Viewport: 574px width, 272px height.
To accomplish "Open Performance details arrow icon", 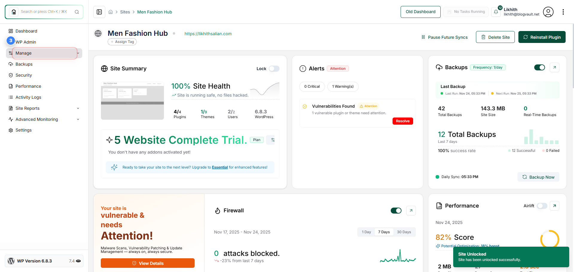I will pos(555,206).
